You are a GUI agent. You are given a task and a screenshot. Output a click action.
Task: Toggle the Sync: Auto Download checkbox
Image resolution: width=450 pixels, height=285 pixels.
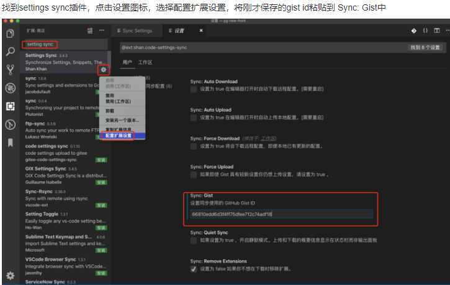(194, 89)
